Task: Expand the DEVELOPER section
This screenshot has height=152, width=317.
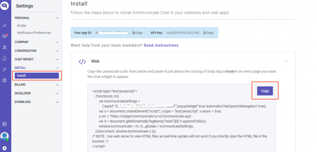Action: [x=57, y=93]
